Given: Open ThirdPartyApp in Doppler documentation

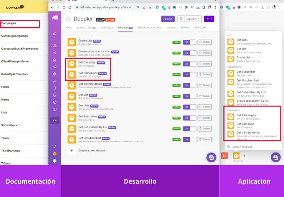Looking at the screenshot, I should click(11, 151).
